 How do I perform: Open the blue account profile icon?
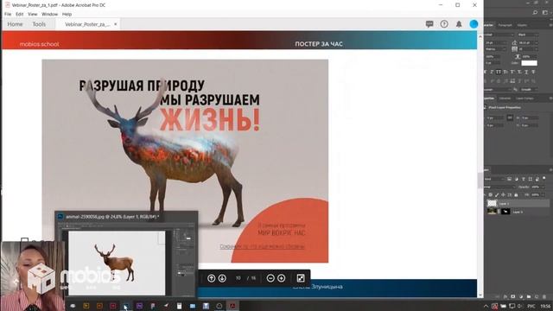click(x=474, y=24)
